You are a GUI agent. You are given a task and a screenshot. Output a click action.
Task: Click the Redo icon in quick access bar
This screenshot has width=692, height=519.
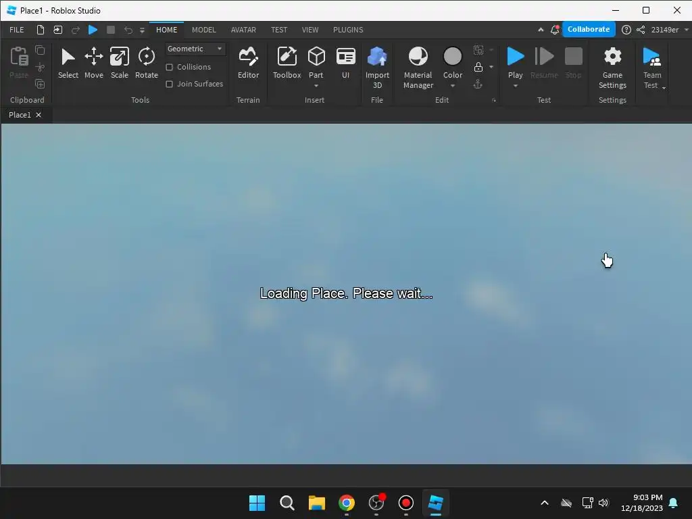click(76, 30)
